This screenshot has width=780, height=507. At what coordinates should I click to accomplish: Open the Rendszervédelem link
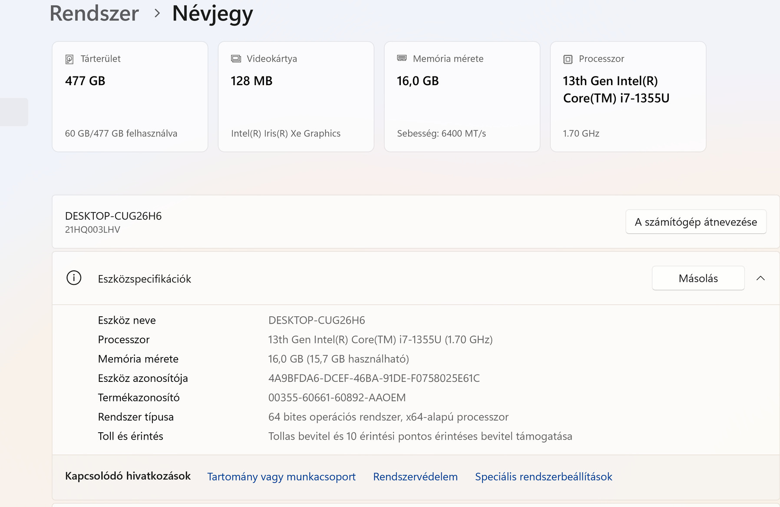pos(415,477)
